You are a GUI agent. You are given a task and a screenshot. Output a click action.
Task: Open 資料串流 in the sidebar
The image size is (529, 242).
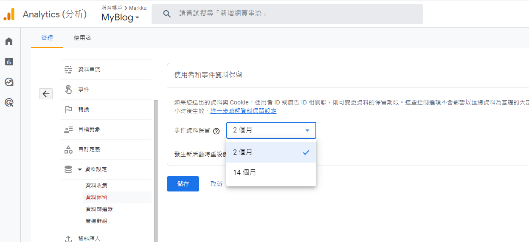(89, 70)
